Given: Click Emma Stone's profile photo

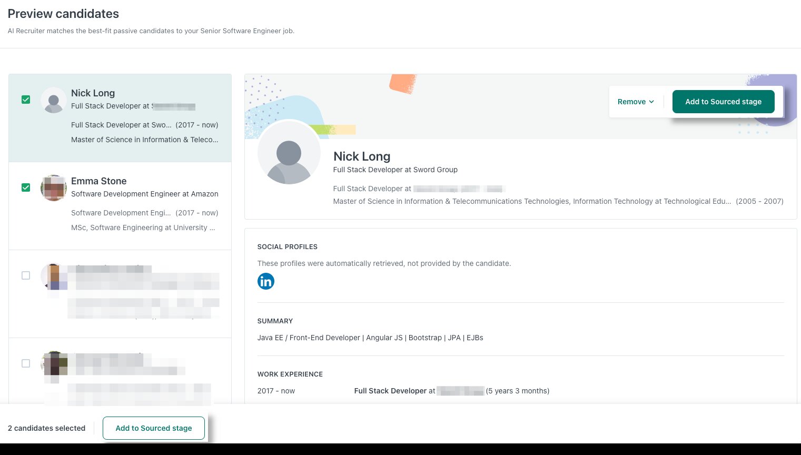Looking at the screenshot, I should coord(54,188).
